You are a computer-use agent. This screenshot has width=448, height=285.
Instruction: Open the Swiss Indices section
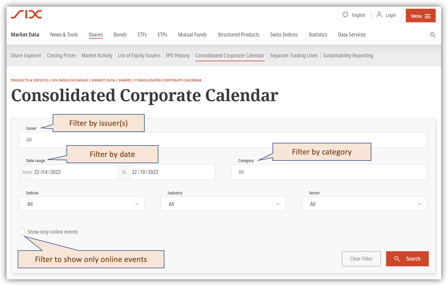click(x=284, y=35)
